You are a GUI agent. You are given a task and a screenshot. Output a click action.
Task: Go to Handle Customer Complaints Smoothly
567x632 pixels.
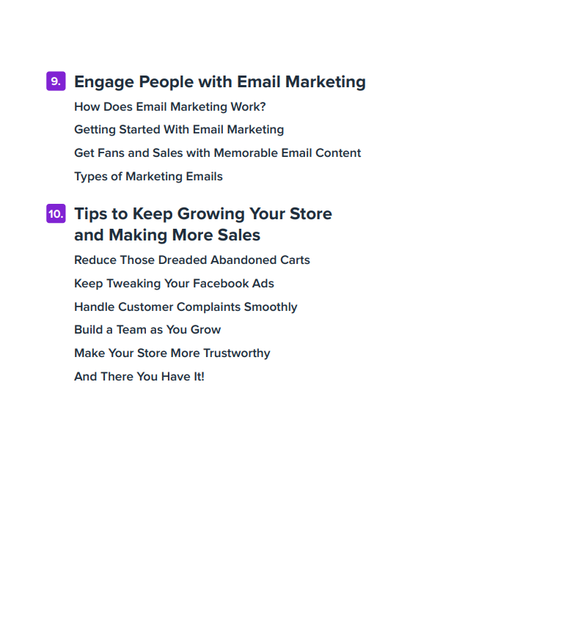point(186,307)
